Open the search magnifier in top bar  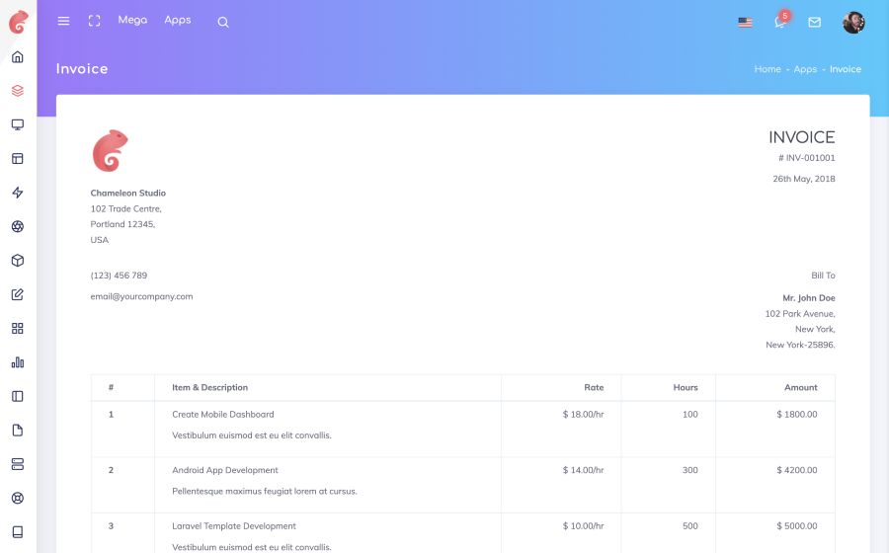pos(223,22)
